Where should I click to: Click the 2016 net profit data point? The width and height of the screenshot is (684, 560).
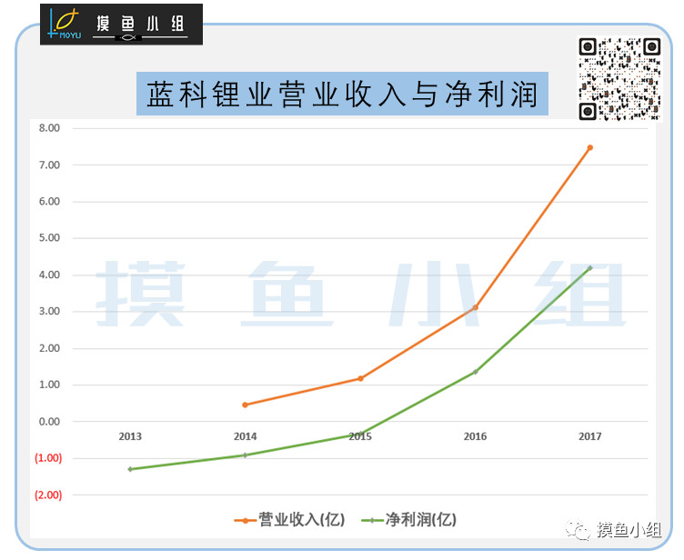pyautogui.click(x=475, y=372)
